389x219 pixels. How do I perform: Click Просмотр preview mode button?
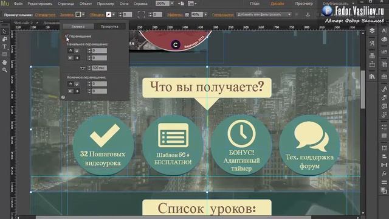304,4
